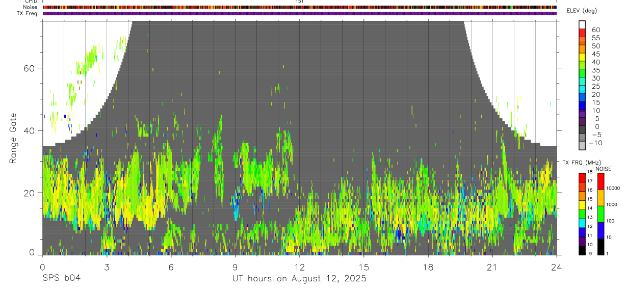
Task: Select the cyan segment of elevation colorbar
Action: pyautogui.click(x=582, y=89)
